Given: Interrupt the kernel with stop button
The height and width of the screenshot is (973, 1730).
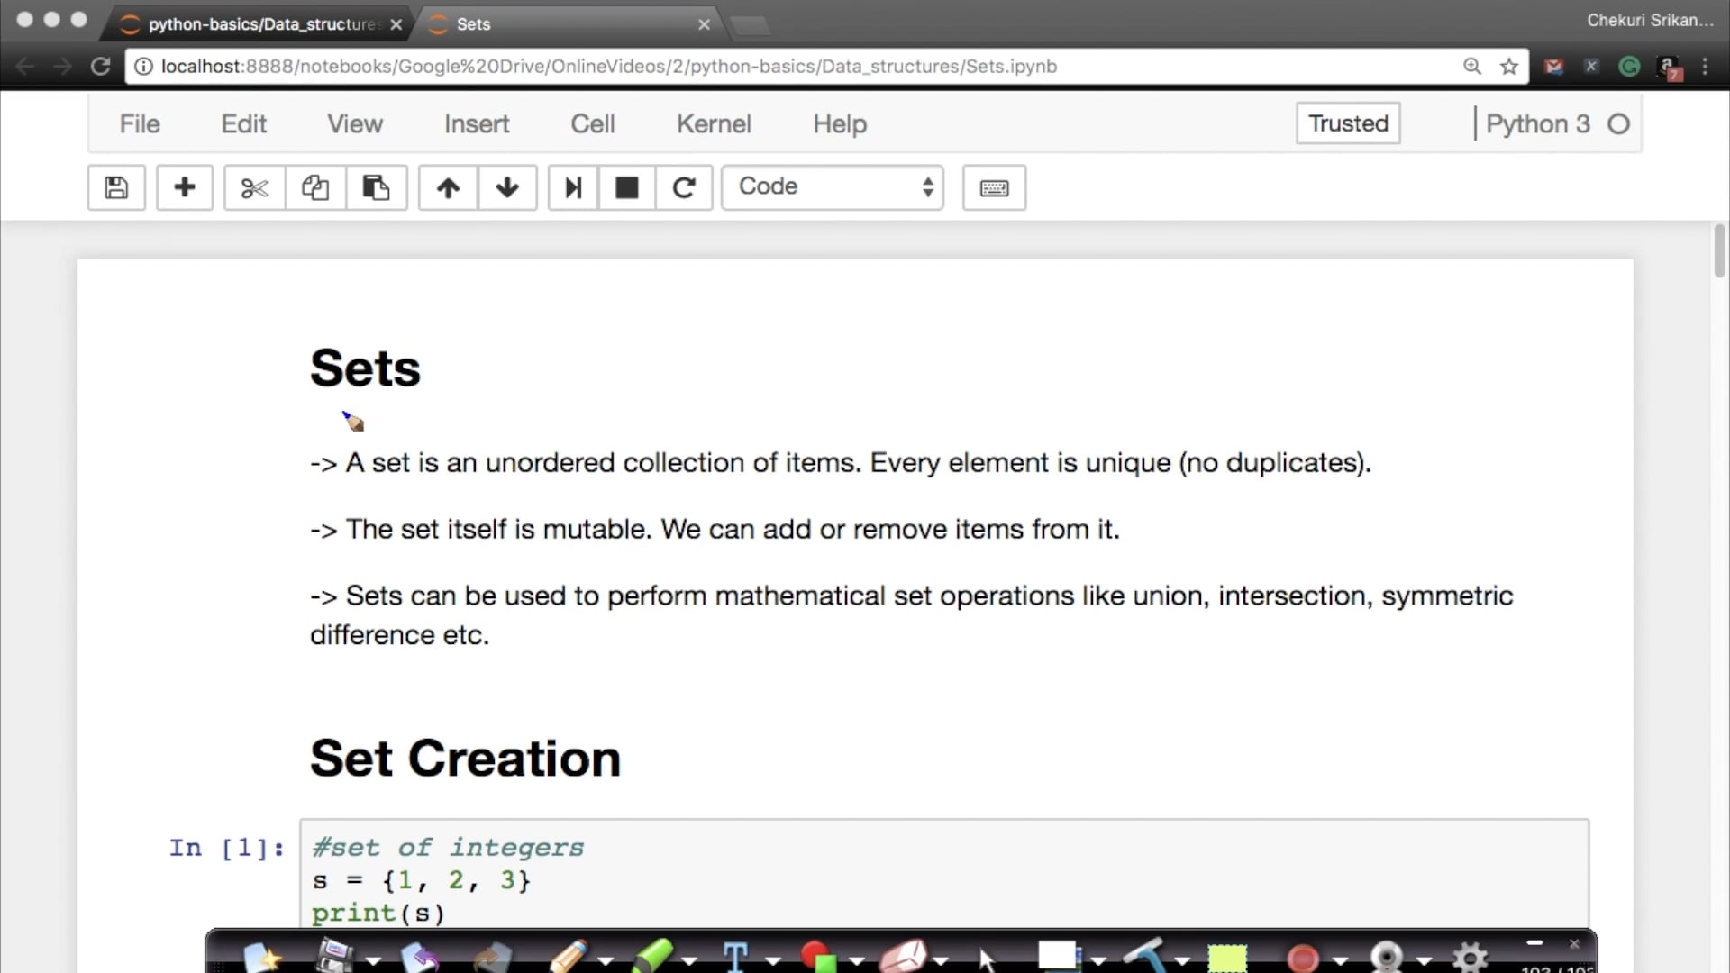Looking at the screenshot, I should pos(627,187).
